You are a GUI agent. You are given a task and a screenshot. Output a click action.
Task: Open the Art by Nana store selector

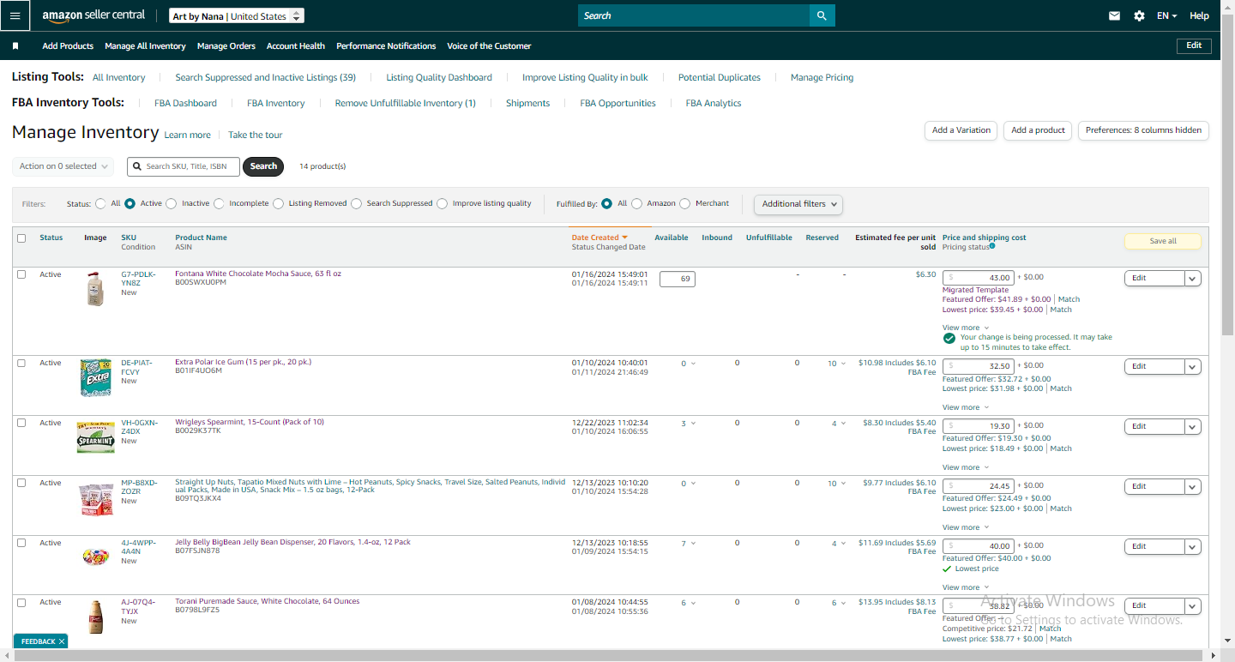[237, 16]
